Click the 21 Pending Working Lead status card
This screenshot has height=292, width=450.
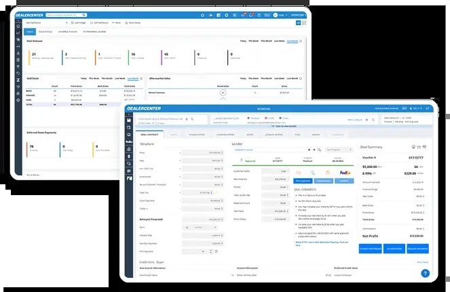(x=43, y=56)
